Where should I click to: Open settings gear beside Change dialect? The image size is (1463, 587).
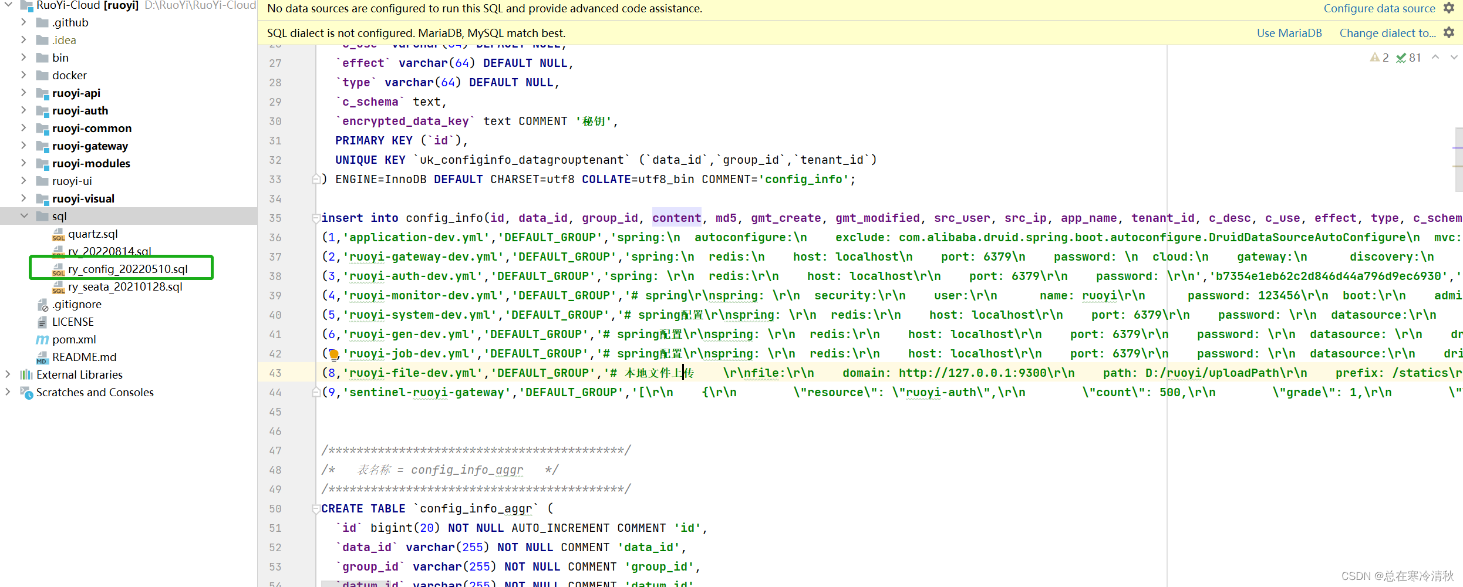coord(1449,33)
